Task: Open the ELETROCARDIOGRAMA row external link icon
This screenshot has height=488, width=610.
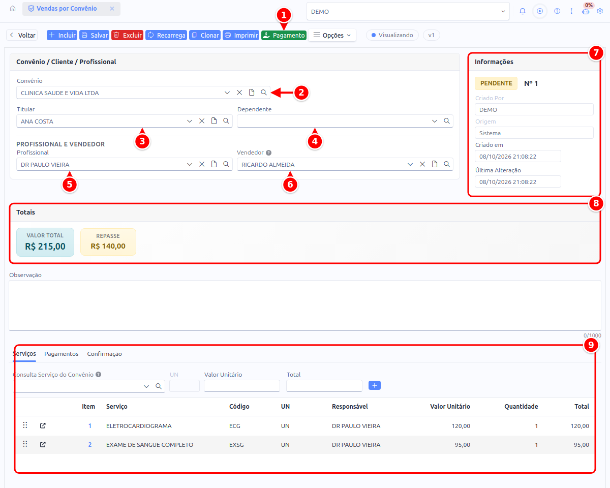Action: click(x=43, y=425)
